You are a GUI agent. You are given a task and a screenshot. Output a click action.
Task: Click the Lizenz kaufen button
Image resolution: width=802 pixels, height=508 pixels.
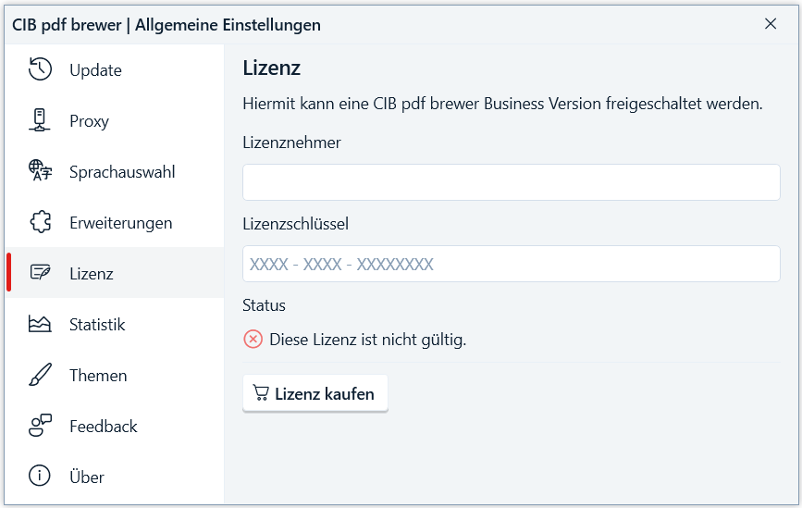point(315,393)
